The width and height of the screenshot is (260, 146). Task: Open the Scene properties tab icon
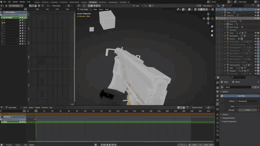[217, 100]
